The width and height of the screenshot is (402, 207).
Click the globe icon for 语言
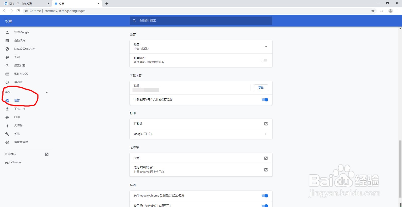pos(7,101)
